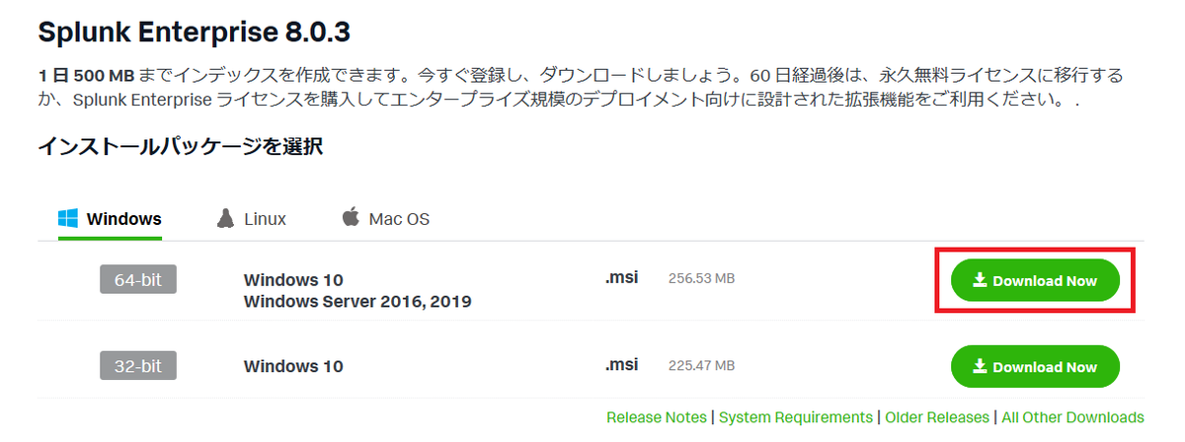The image size is (1185, 442).
Task: Click the Windows Server 2016, 2019 text
Action: 357,301
